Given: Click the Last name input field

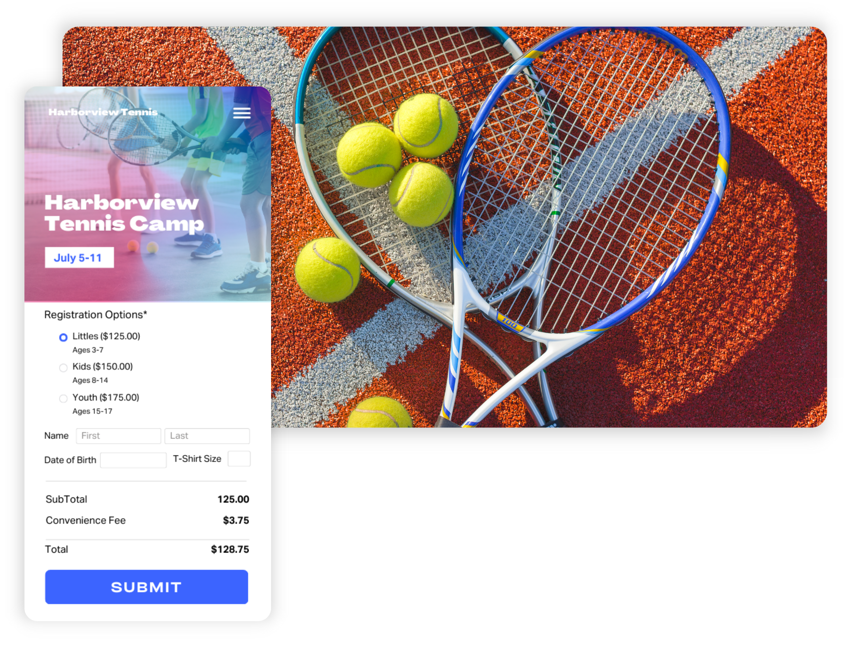Looking at the screenshot, I should 207,436.
